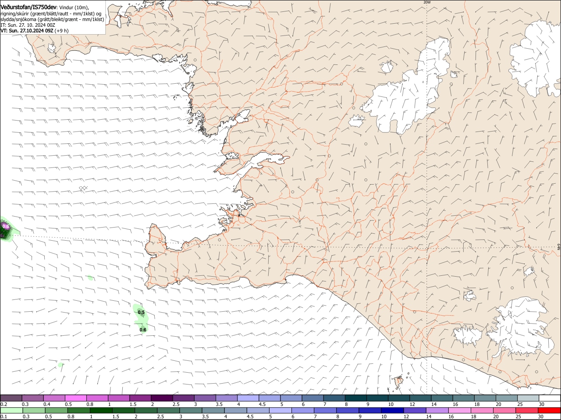Click the 64N latitude label at right edge
Viewport: 561px width, 420px height.
[x=559, y=247]
